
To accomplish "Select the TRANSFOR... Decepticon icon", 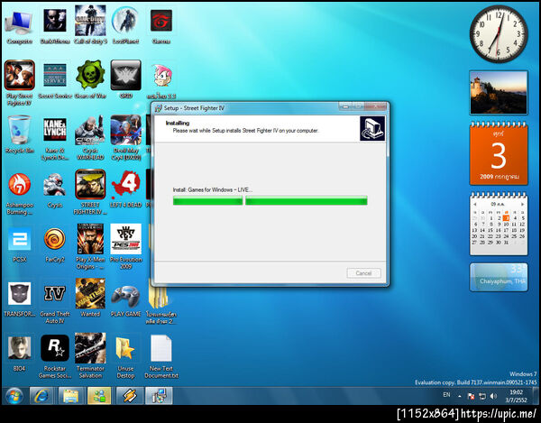I will [x=19, y=299].
